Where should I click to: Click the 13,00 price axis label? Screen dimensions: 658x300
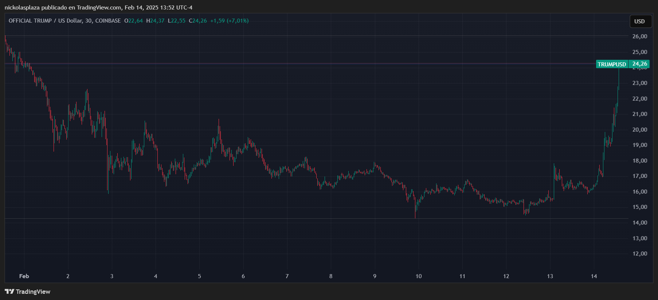(640, 238)
